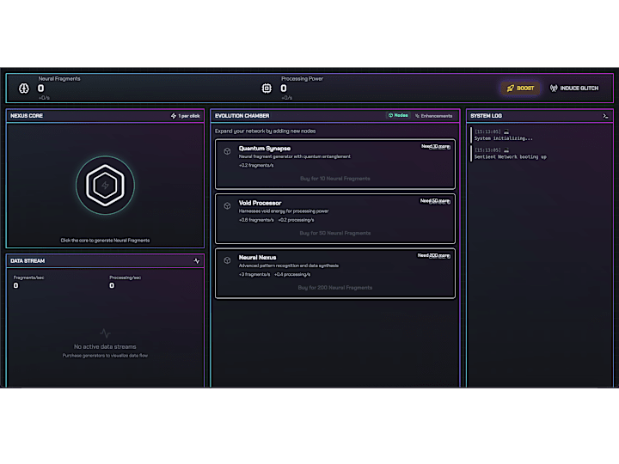Click the Quantum Synapse title
619x464 pixels.
point(265,149)
